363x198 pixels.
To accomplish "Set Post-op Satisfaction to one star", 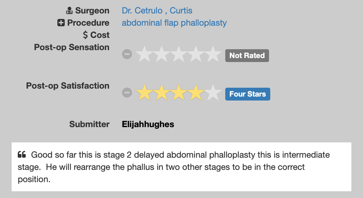I will 144,93.
